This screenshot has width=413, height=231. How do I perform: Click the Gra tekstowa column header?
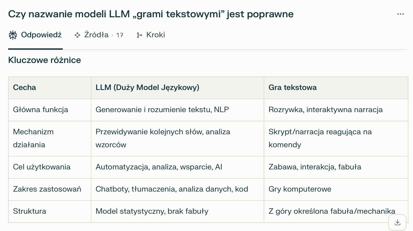click(292, 88)
